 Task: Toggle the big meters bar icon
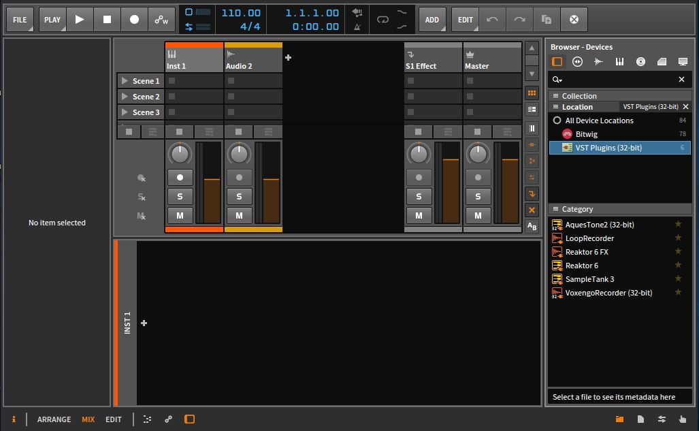pos(532,129)
